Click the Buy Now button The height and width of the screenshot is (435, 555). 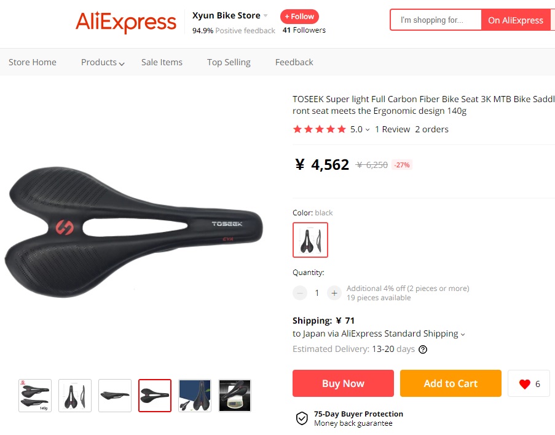(x=343, y=383)
